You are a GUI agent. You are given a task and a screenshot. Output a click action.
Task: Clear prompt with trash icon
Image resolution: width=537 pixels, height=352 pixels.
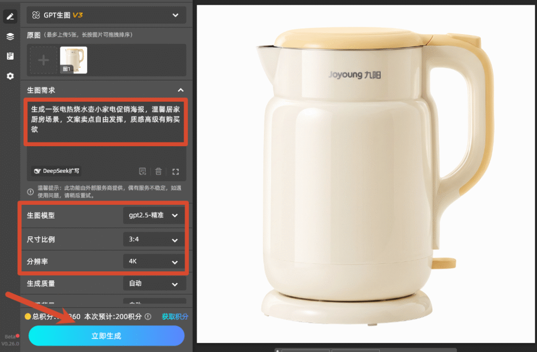coord(158,171)
